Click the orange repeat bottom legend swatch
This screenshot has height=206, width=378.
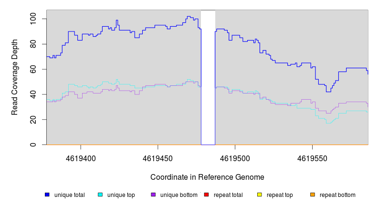pyautogui.click(x=313, y=195)
